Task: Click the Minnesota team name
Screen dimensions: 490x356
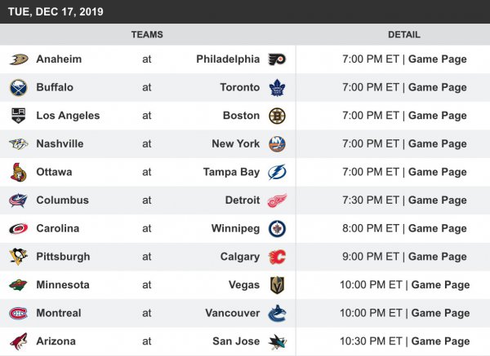Action: (63, 285)
